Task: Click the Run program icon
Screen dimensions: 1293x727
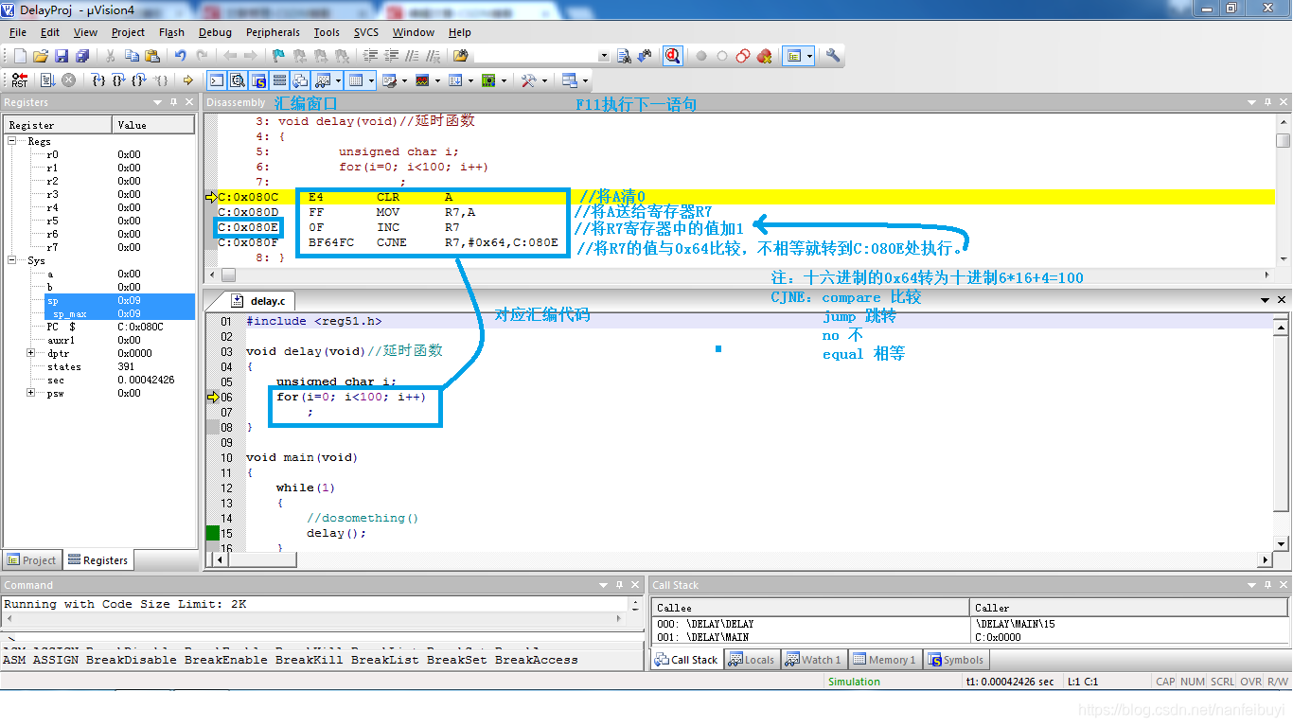Action: click(x=47, y=80)
